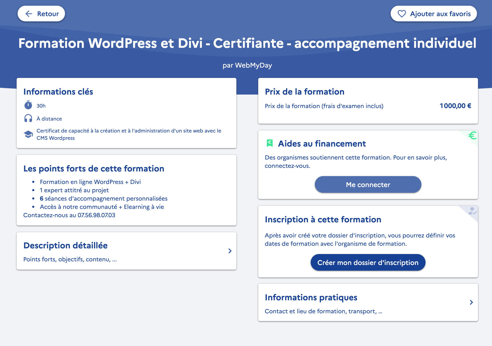The width and height of the screenshot is (492, 346).
Task: Click the 'Après avoir créé votre dossier' paragraph
Action: pyautogui.click(x=360, y=239)
